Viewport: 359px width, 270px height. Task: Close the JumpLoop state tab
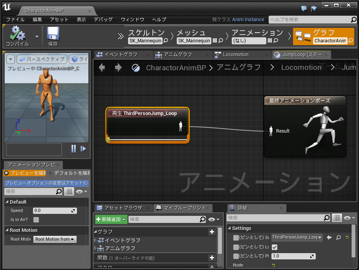point(326,55)
